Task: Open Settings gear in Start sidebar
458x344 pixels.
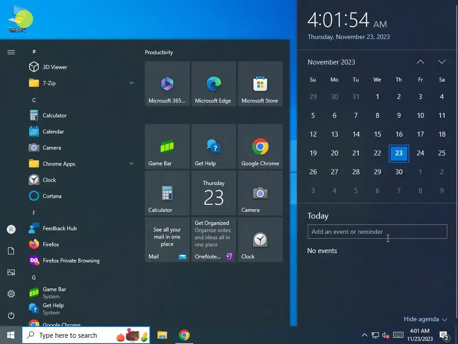Action: pyautogui.click(x=11, y=294)
